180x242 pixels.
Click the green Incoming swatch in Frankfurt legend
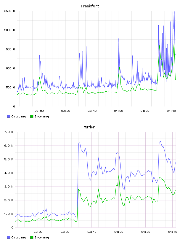[32, 116]
